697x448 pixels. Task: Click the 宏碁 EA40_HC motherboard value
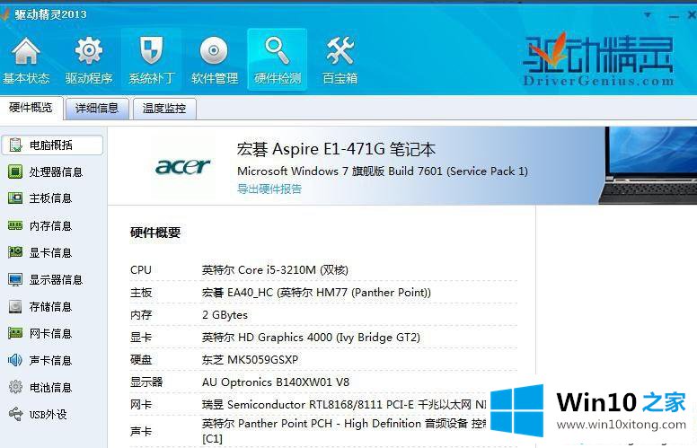pyautogui.click(x=316, y=293)
